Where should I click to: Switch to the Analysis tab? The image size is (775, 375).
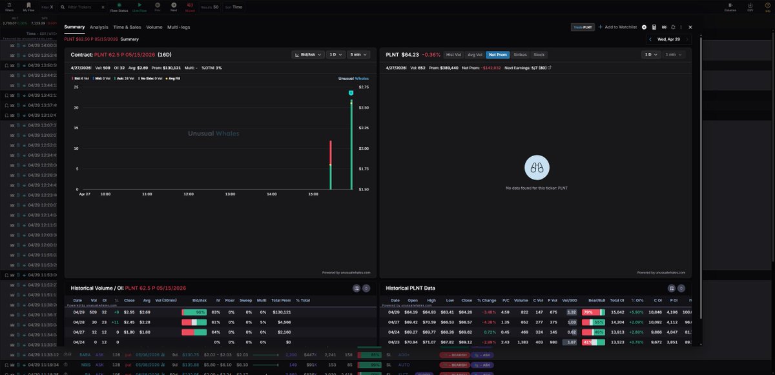[x=99, y=27]
